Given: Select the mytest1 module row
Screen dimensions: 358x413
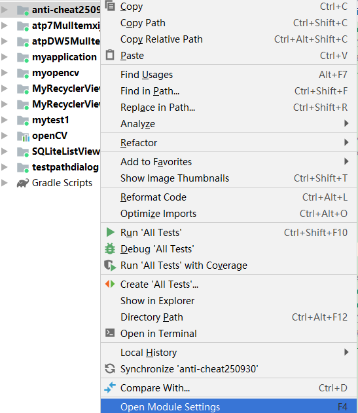Looking at the screenshot, I should pos(50,120).
